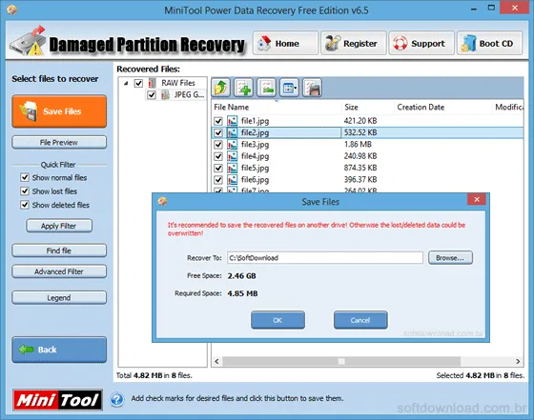The height and width of the screenshot is (420, 534).
Task: Click the MiniTool logo
Action: [x=57, y=400]
